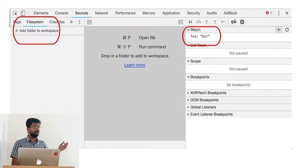299x168 pixels.
Task: Click the red error count indicator
Action: coord(269,13)
